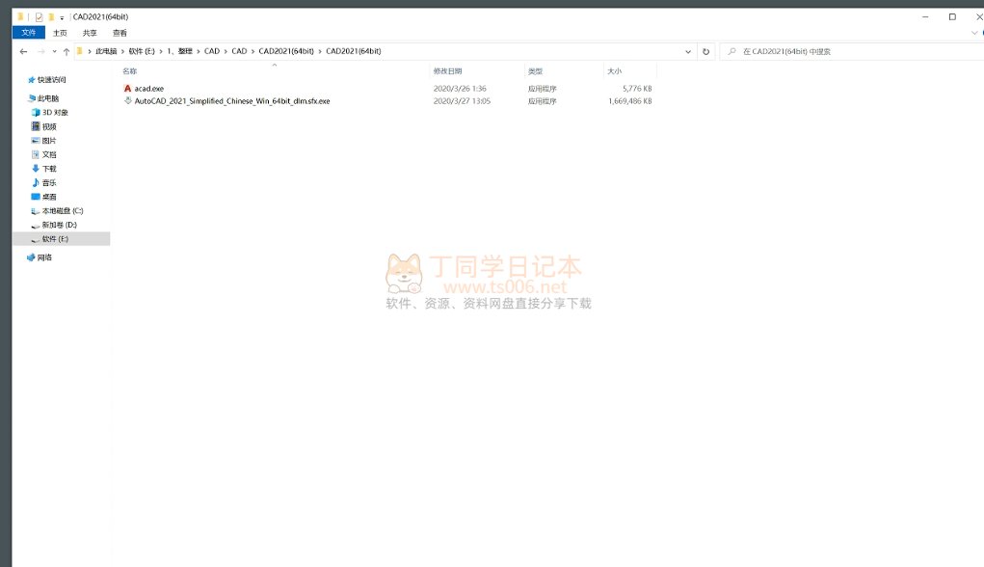Image resolution: width=984 pixels, height=567 pixels.
Task: Click the 下载 blue arrow icon
Action: [35, 169]
